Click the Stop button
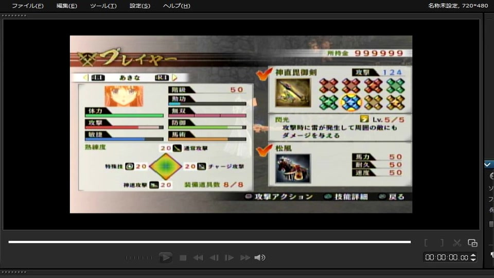 [x=183, y=258]
